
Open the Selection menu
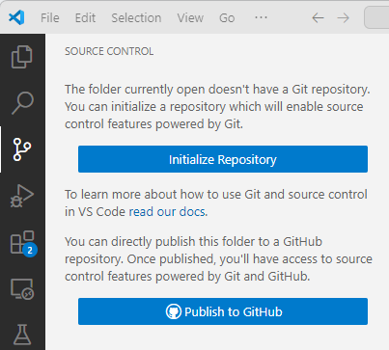136,18
